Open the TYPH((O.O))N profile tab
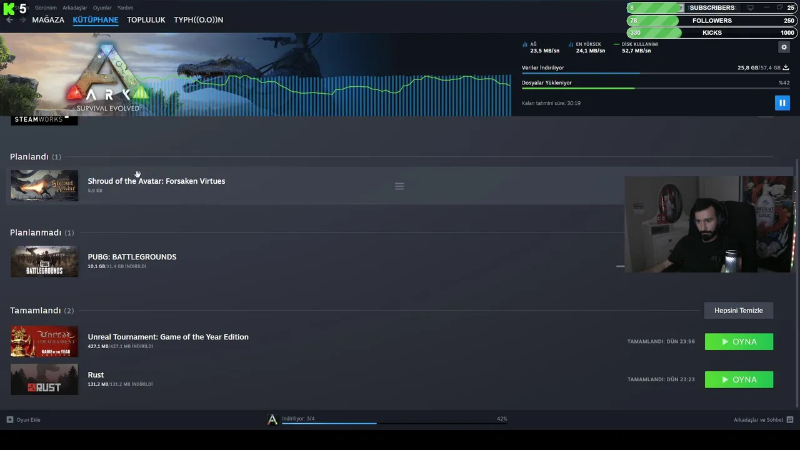 [198, 20]
